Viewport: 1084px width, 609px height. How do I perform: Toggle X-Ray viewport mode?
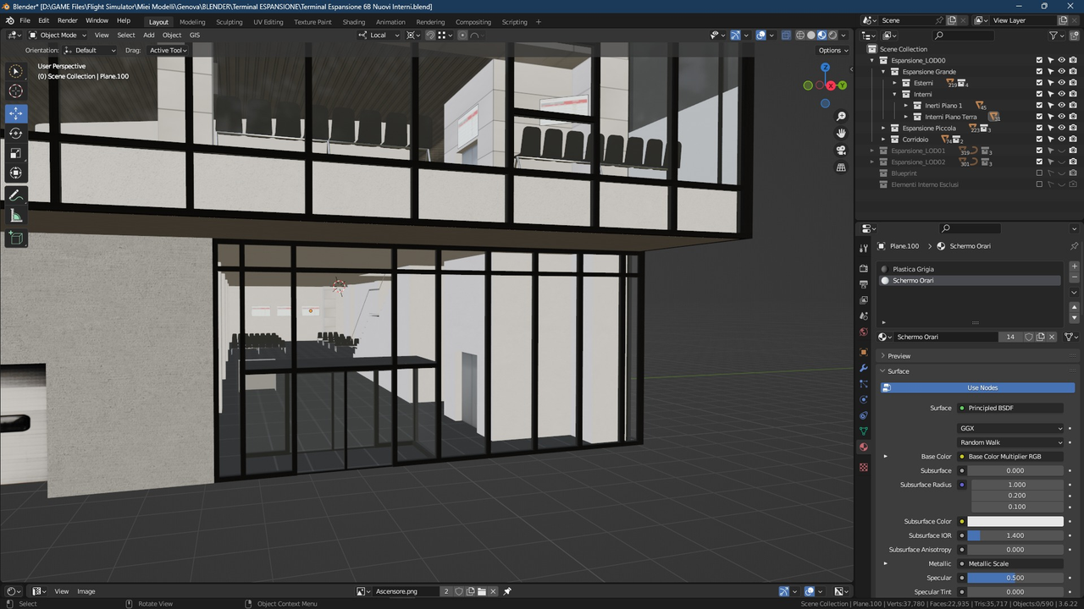786,35
